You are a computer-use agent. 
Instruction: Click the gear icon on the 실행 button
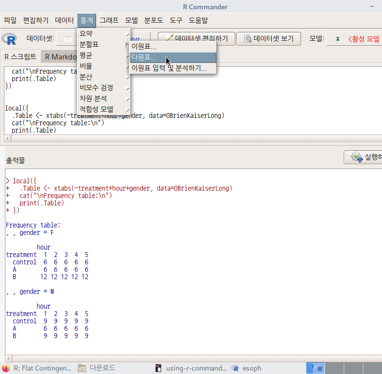[357, 157]
